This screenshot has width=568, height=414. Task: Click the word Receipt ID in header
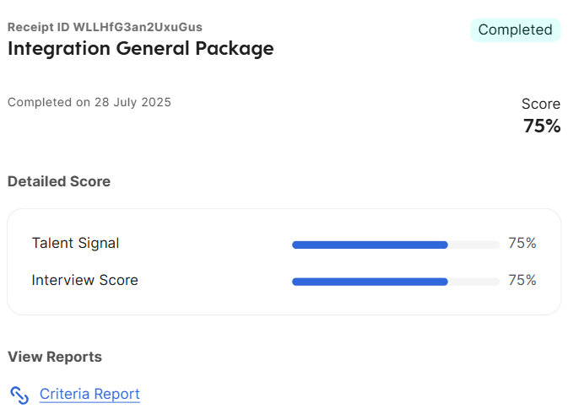click(38, 27)
